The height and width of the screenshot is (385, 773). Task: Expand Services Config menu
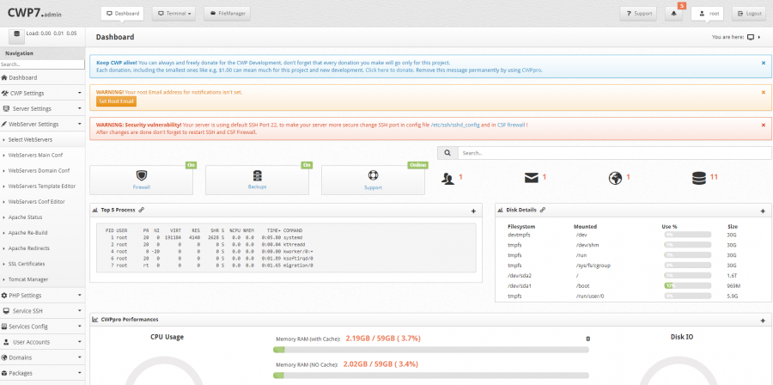tap(42, 327)
